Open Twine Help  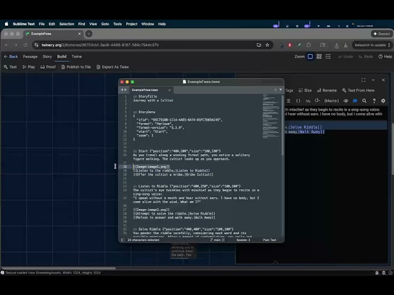(x=385, y=57)
